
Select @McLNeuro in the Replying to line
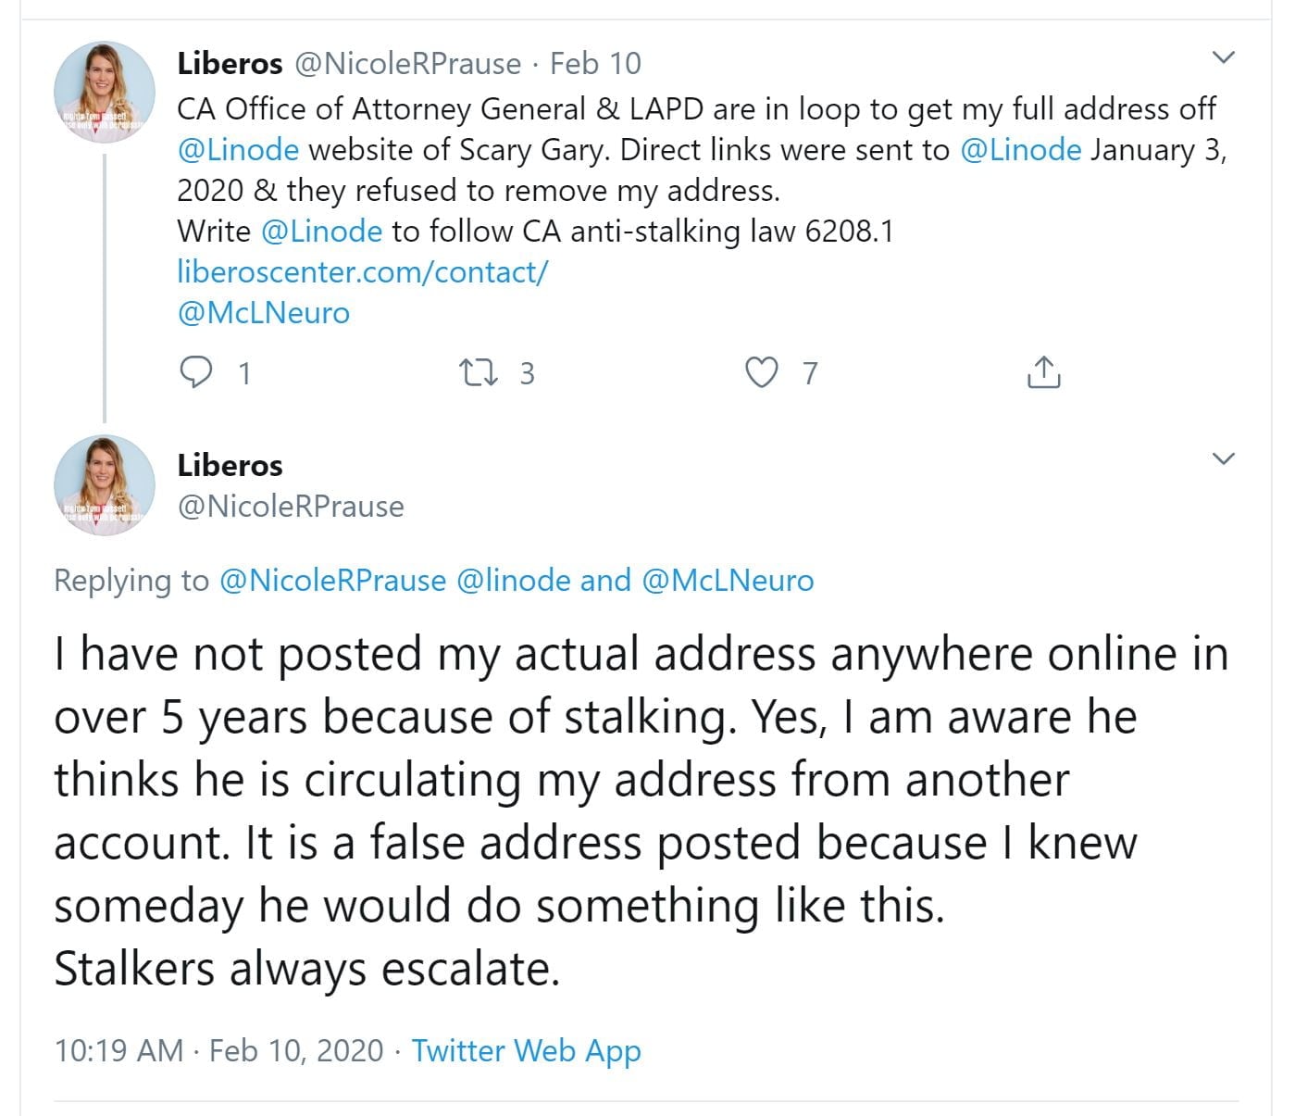click(x=728, y=580)
